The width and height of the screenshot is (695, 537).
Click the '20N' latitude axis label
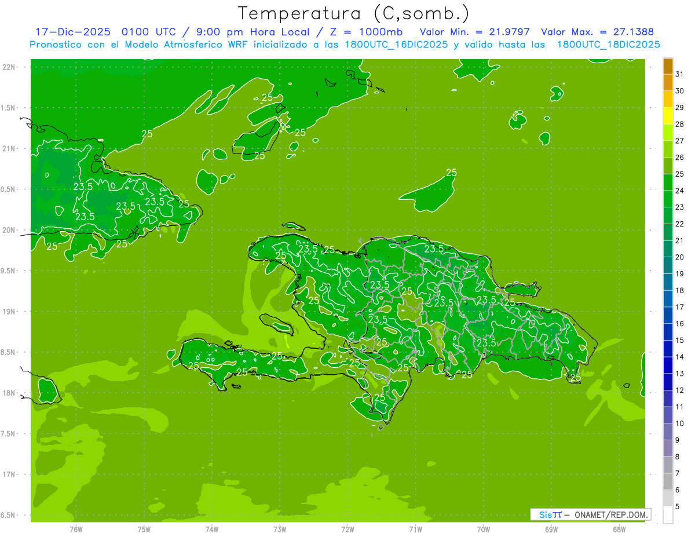10,230
